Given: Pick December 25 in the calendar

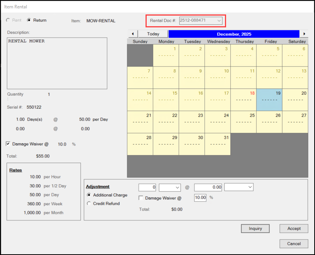Looking at the screenshot, I should [x=243, y=122].
